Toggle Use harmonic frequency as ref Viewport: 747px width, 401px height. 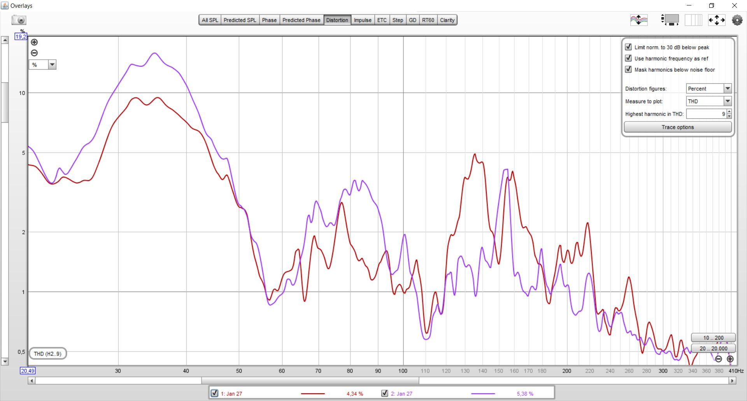(x=628, y=58)
